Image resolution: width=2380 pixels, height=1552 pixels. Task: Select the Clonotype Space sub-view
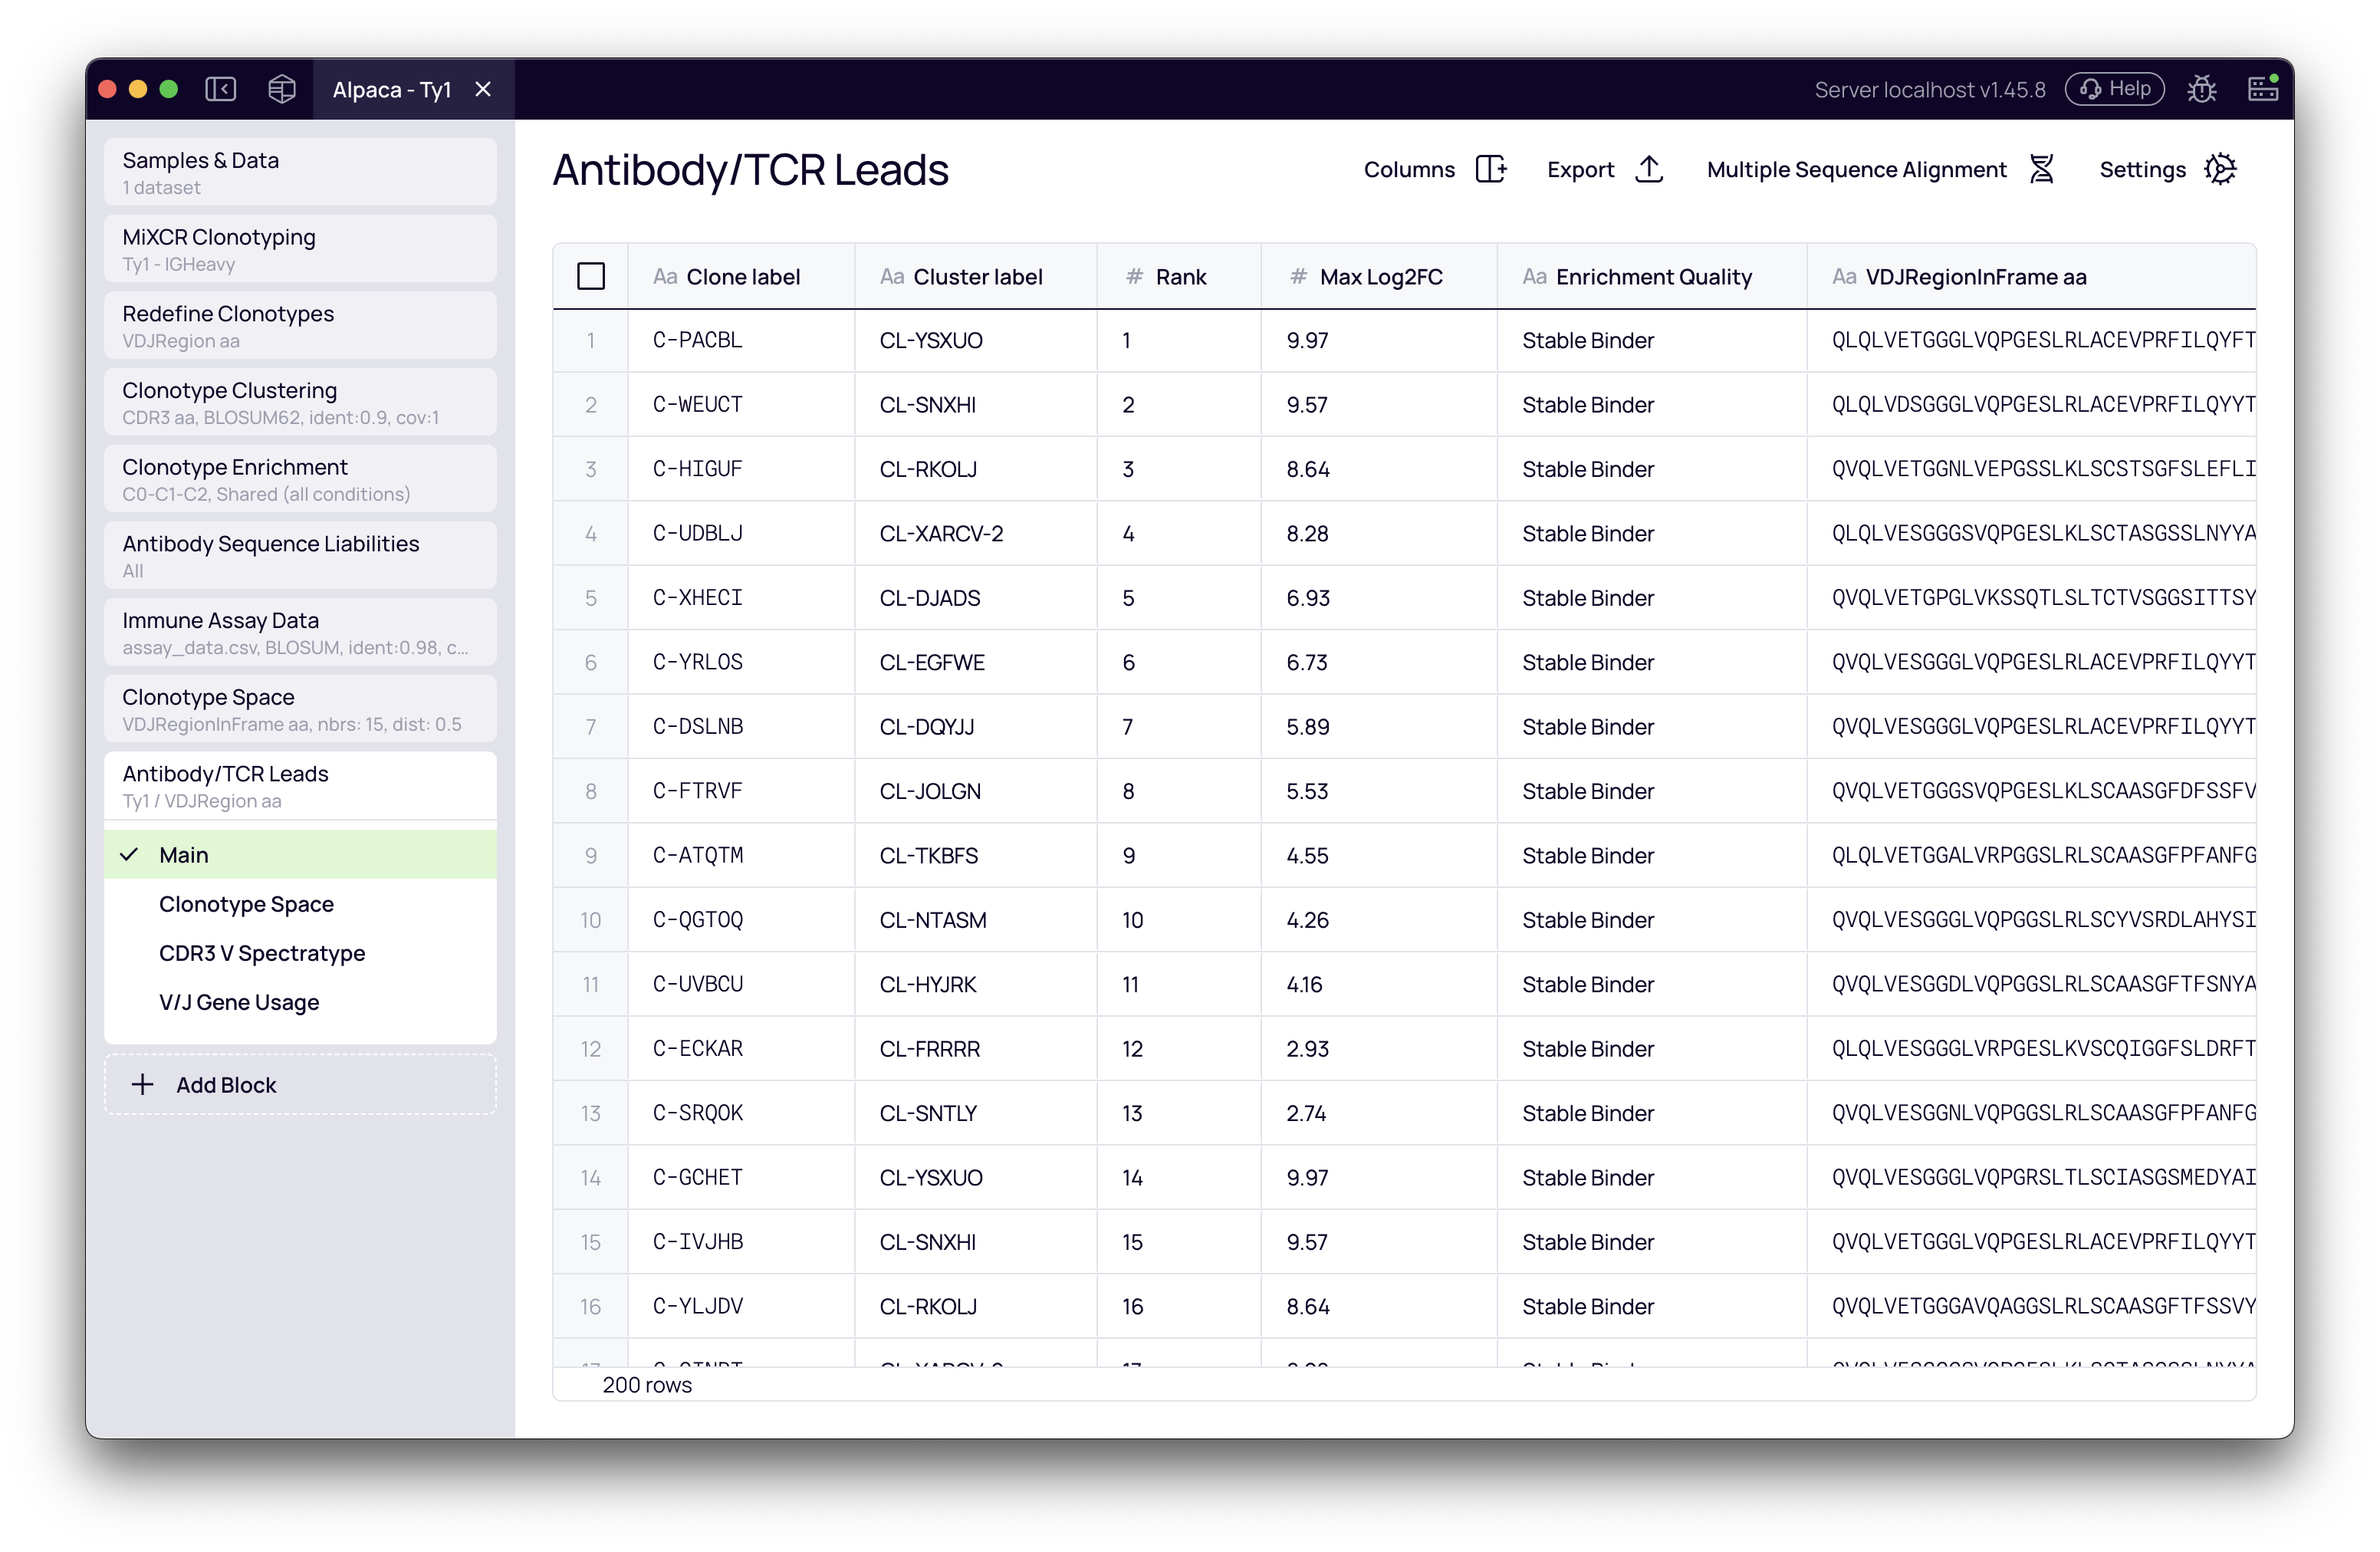246,904
